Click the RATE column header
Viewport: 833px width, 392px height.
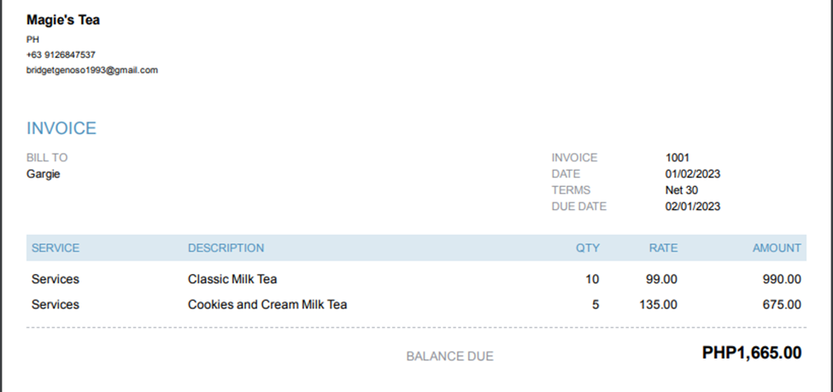[x=663, y=249]
